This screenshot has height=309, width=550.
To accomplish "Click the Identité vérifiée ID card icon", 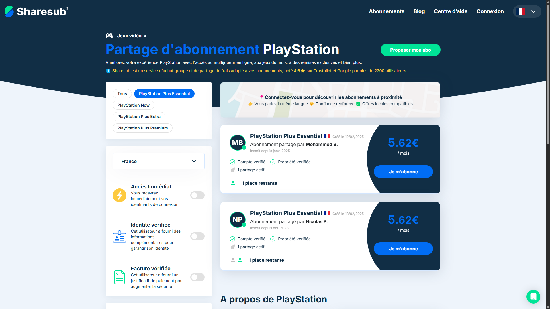I will tap(120, 237).
